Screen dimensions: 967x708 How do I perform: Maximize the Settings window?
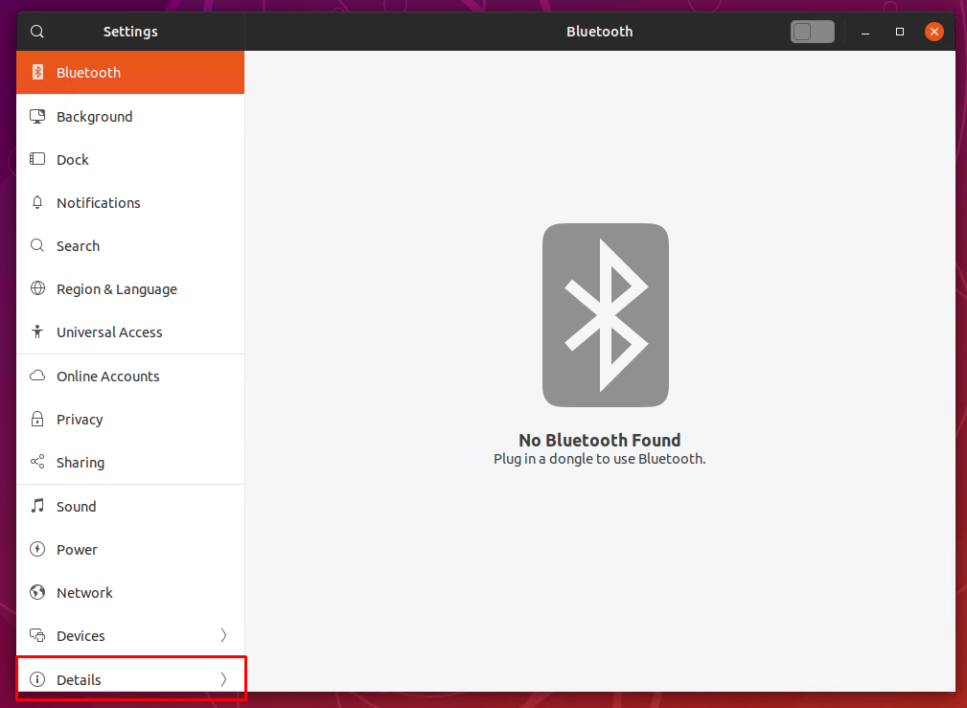[x=900, y=32]
